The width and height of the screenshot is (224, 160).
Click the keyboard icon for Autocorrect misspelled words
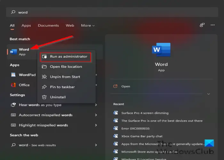click(x=13, y=115)
